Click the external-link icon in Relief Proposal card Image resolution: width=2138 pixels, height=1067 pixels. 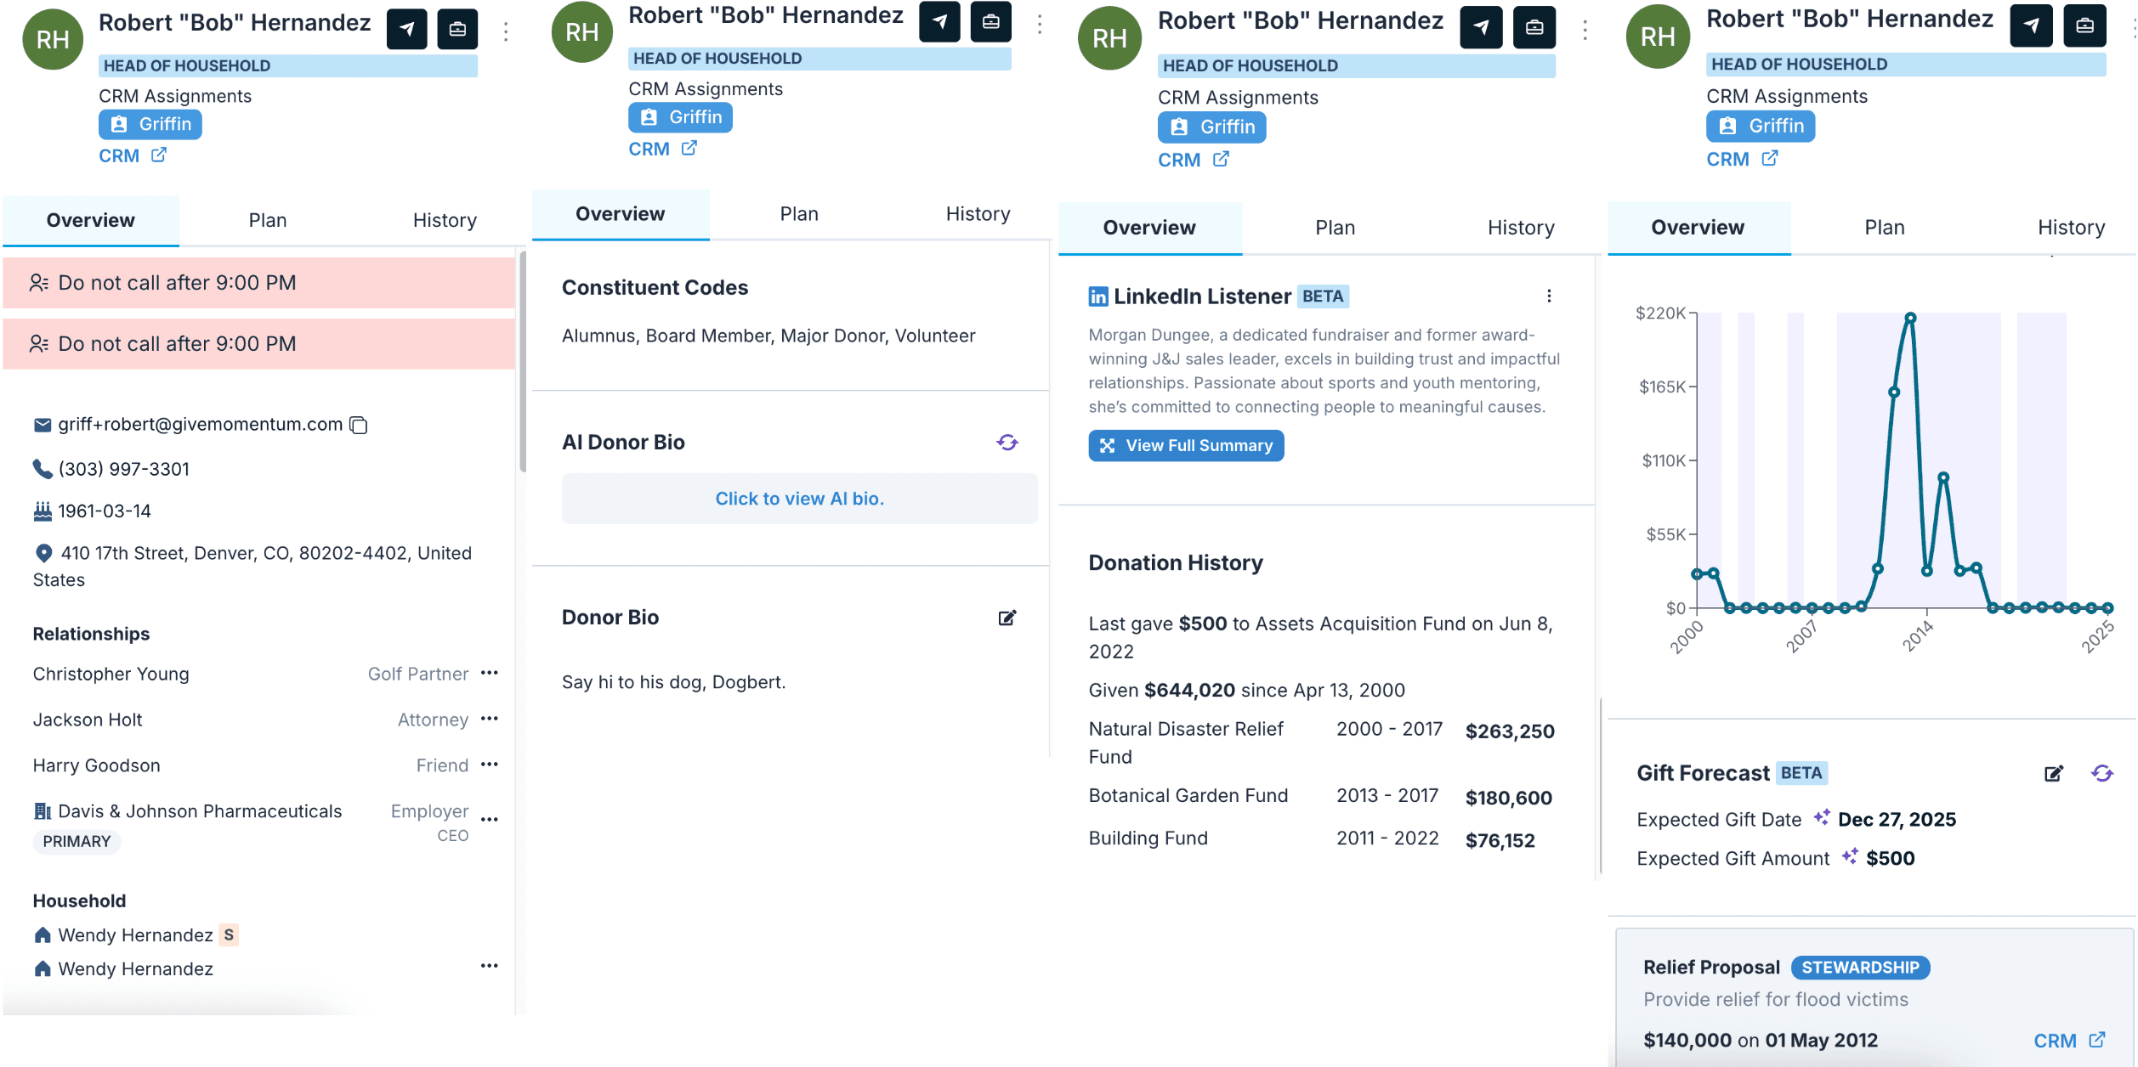click(x=2097, y=1040)
